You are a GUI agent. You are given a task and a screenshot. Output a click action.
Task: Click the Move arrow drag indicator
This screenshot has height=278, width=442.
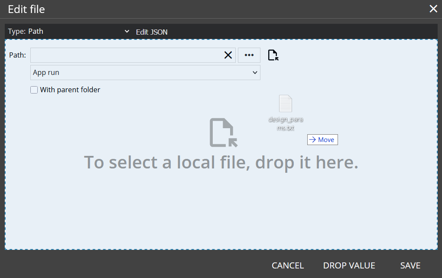point(322,139)
